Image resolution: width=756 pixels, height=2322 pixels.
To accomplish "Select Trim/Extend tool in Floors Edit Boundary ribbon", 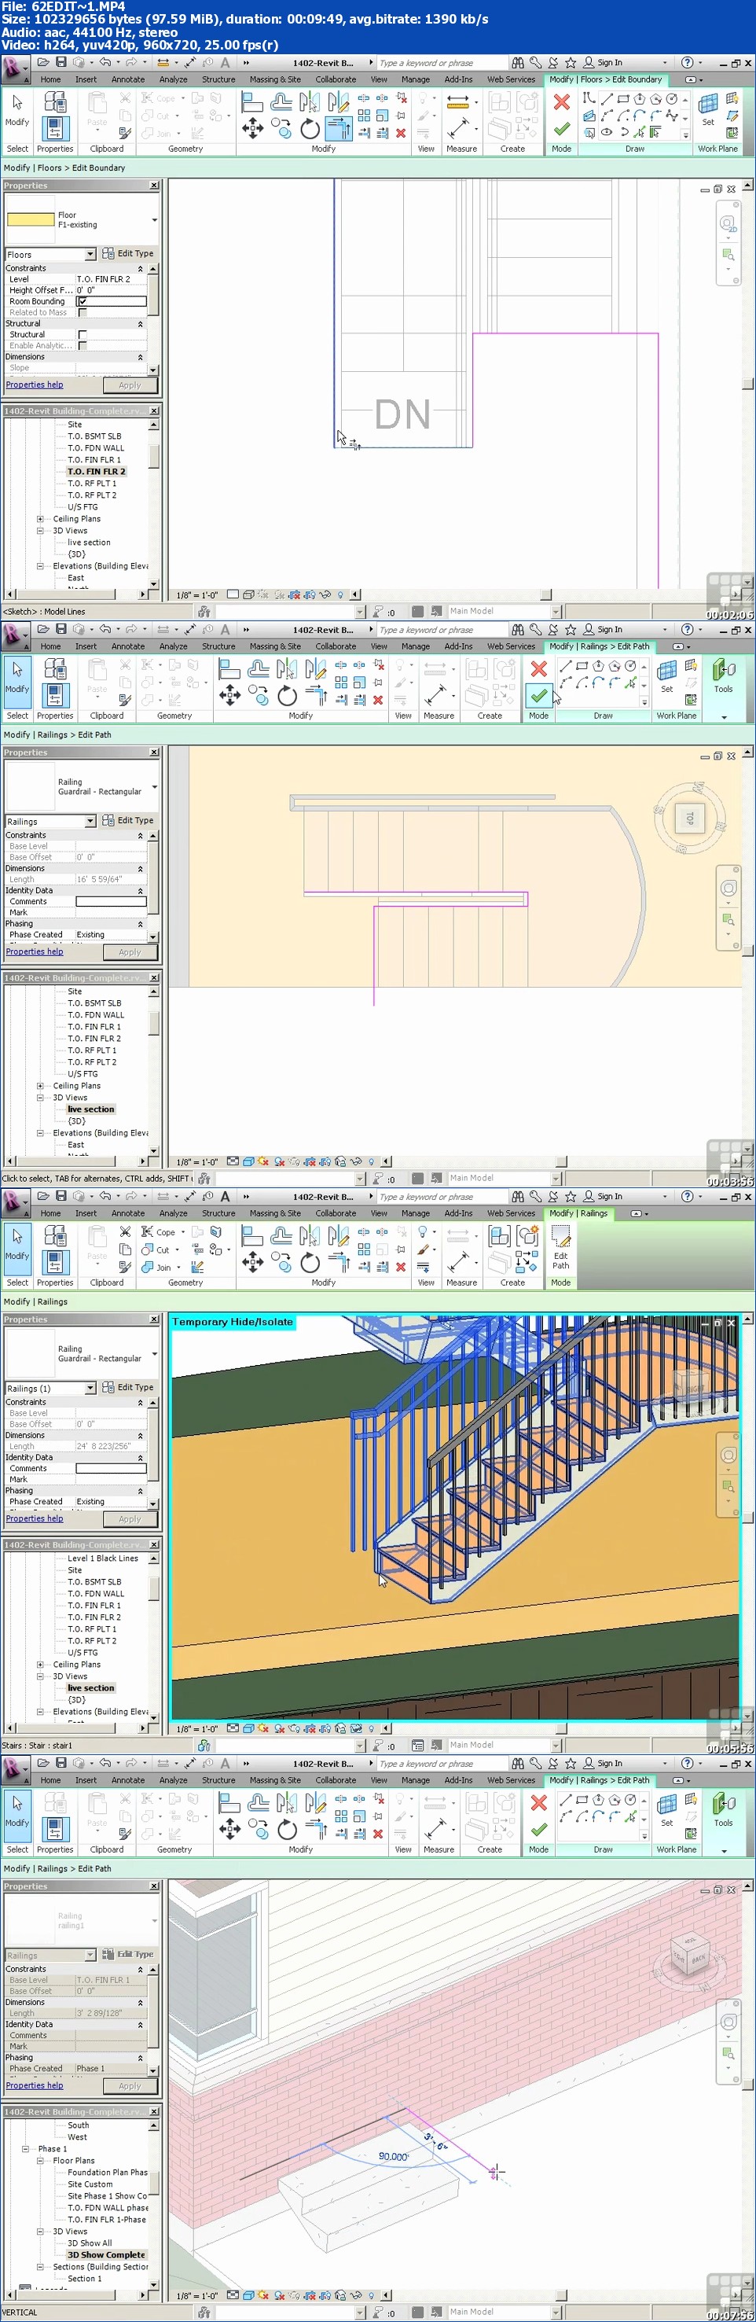I will tap(339, 130).
